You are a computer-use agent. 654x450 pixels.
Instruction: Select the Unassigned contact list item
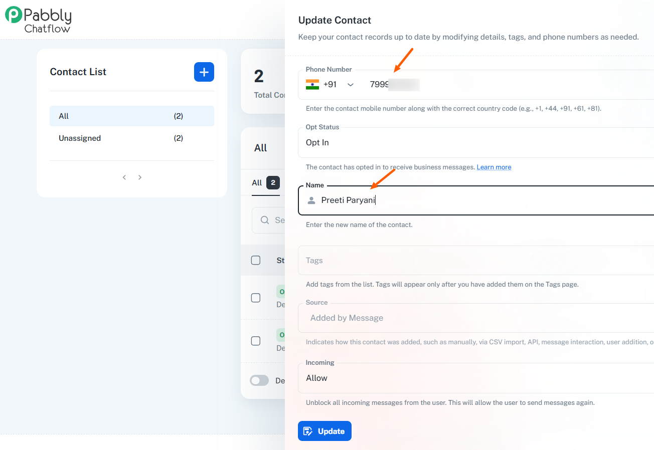pyautogui.click(x=131, y=138)
